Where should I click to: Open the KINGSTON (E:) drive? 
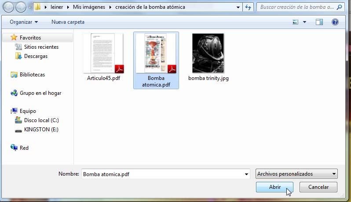[x=41, y=130]
